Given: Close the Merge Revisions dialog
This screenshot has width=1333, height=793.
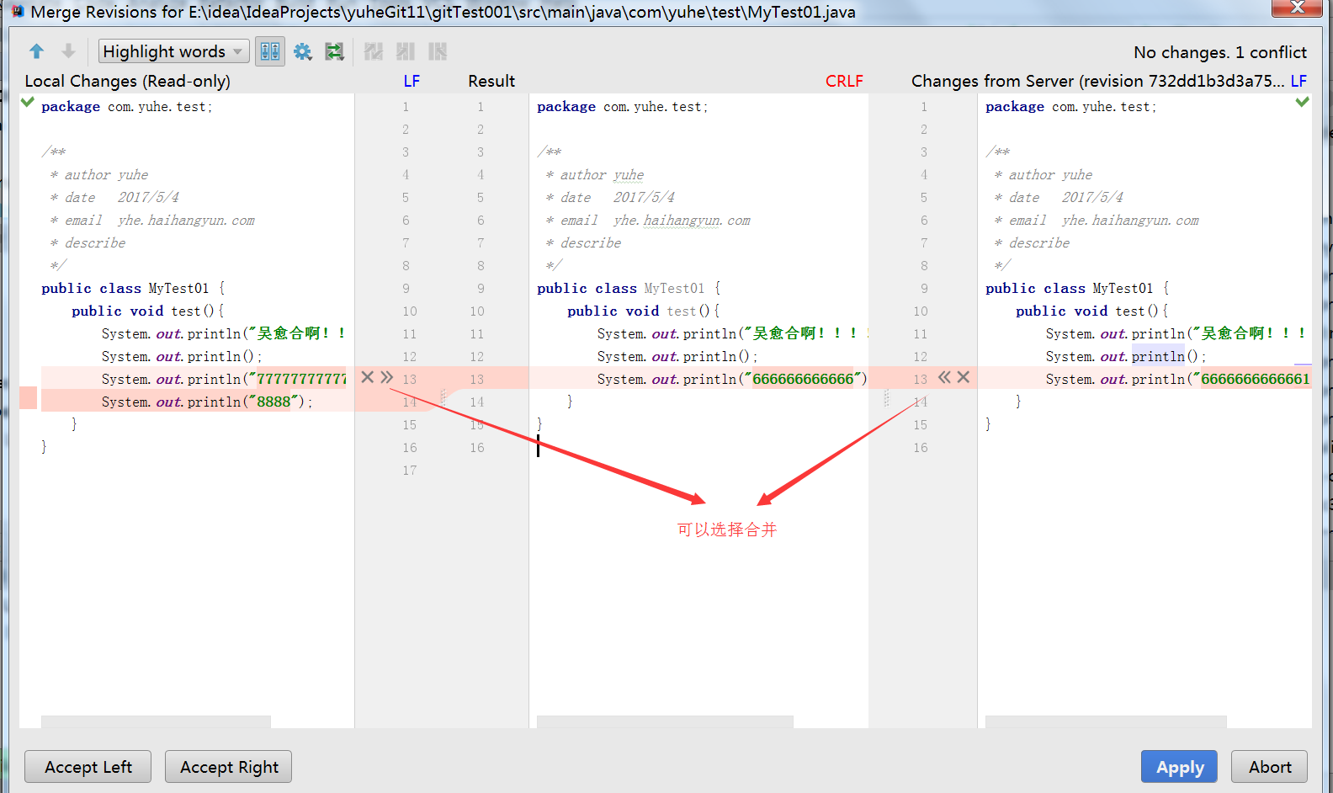Looking at the screenshot, I should 1297,8.
